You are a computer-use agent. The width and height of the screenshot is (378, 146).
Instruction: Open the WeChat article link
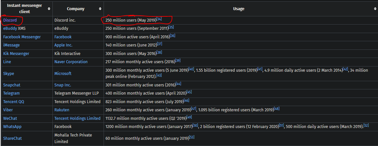pos(10,119)
